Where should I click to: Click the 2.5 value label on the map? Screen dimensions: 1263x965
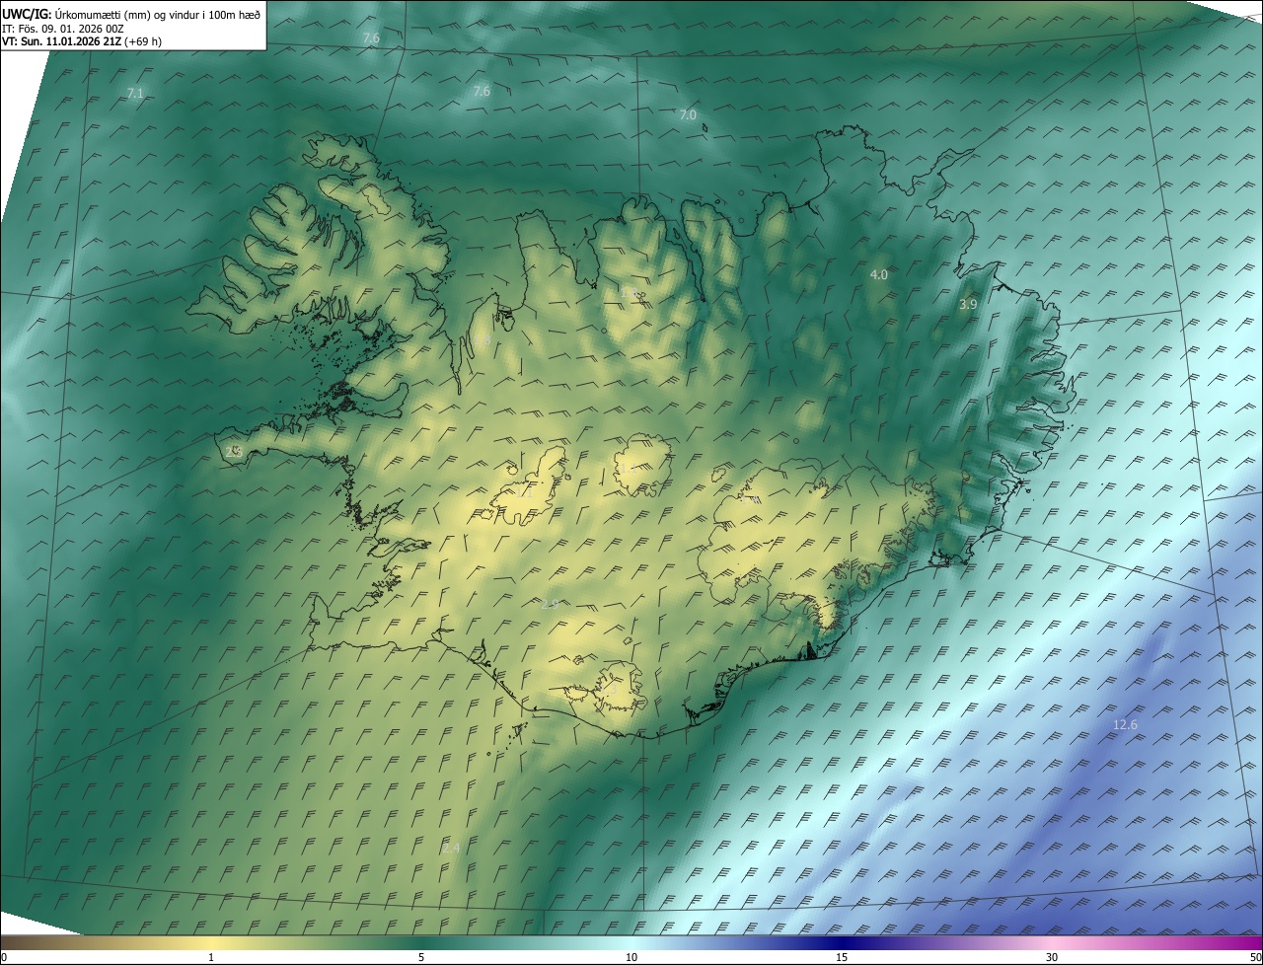234,451
